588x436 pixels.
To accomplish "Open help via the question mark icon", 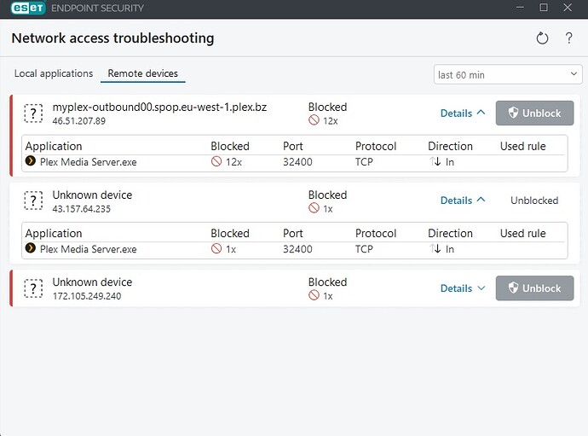I will pos(568,38).
